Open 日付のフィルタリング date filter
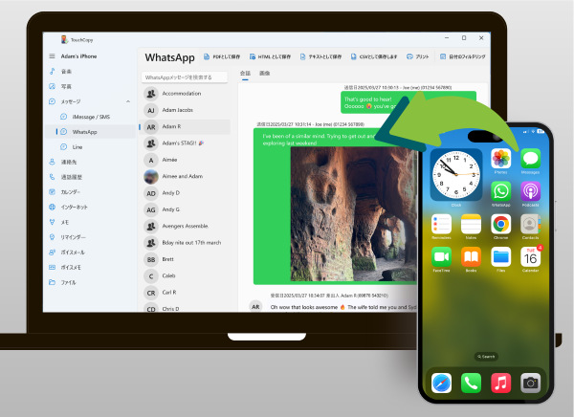Viewport: 574px width, 417px height. [x=463, y=56]
